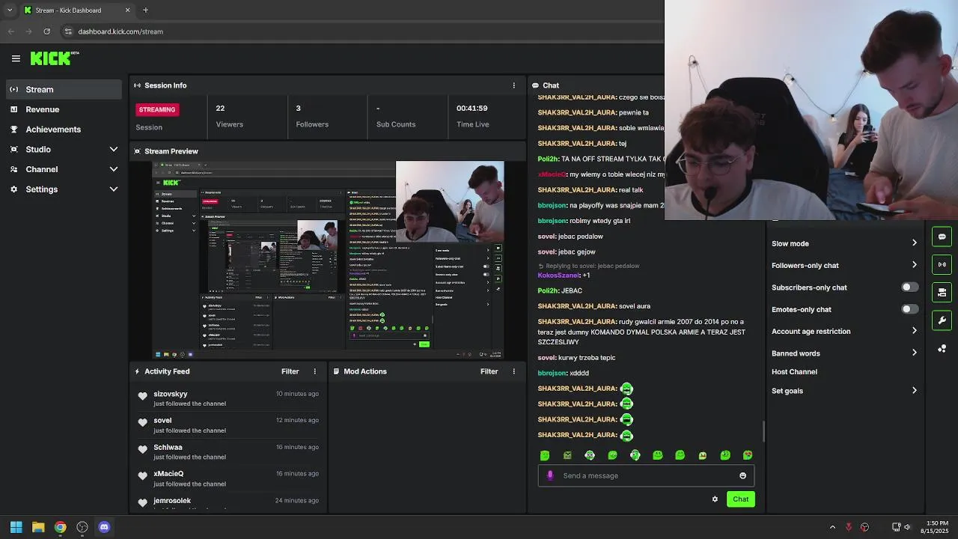Click the Send a message input field
The image size is (958, 539).
(647, 475)
